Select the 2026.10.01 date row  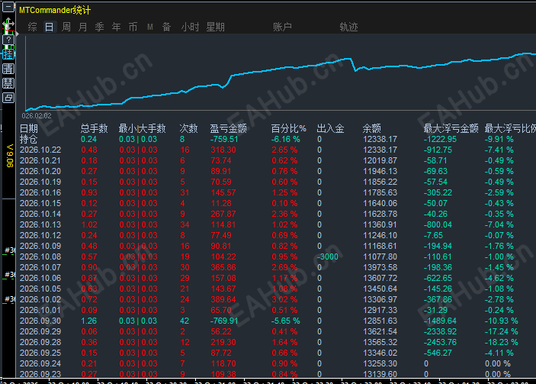(x=40, y=310)
